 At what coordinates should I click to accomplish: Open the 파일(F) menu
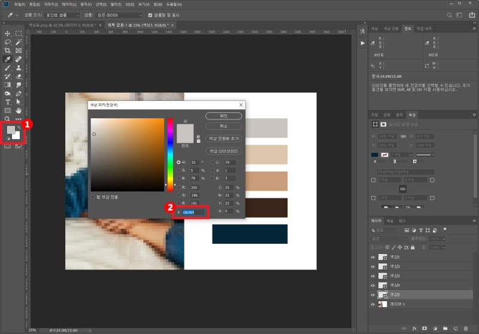tap(20, 4)
